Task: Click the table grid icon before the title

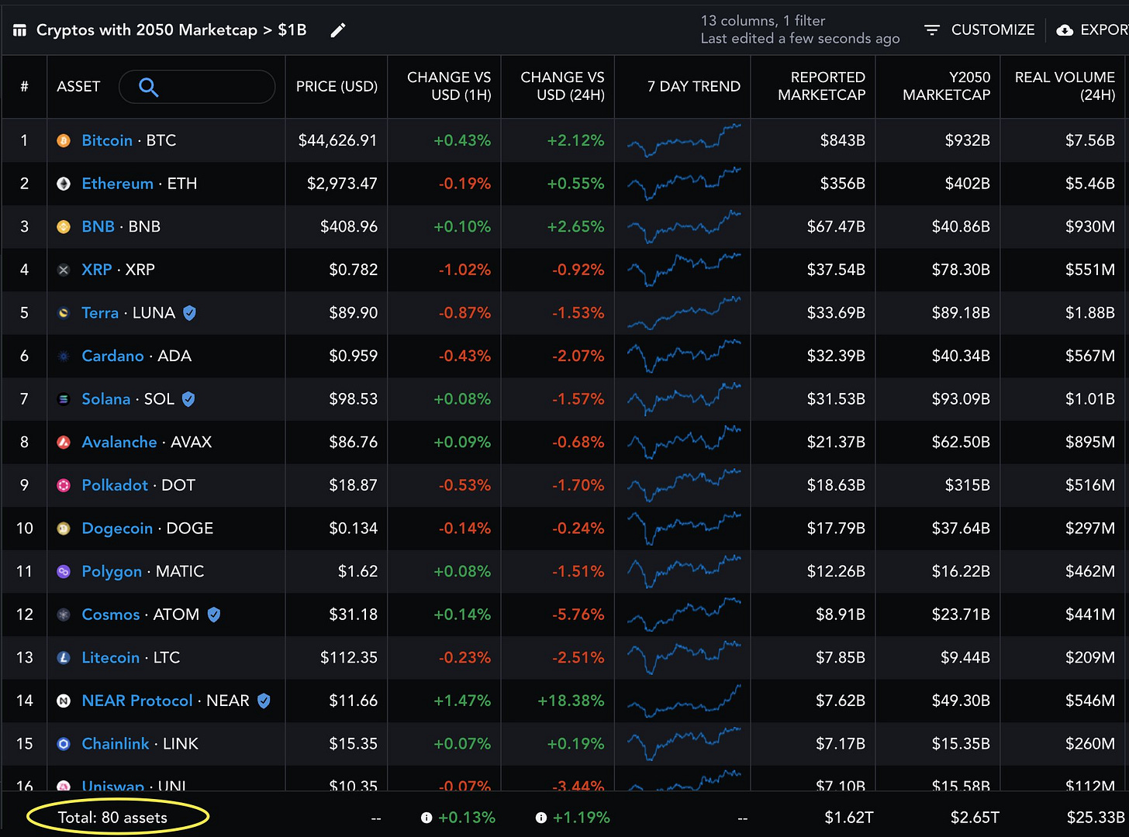Action: click(x=19, y=30)
